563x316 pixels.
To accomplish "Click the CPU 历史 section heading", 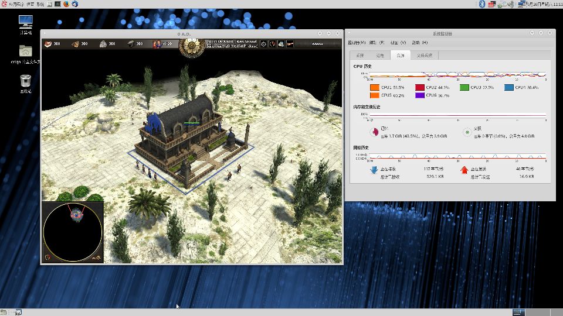I will click(x=362, y=66).
